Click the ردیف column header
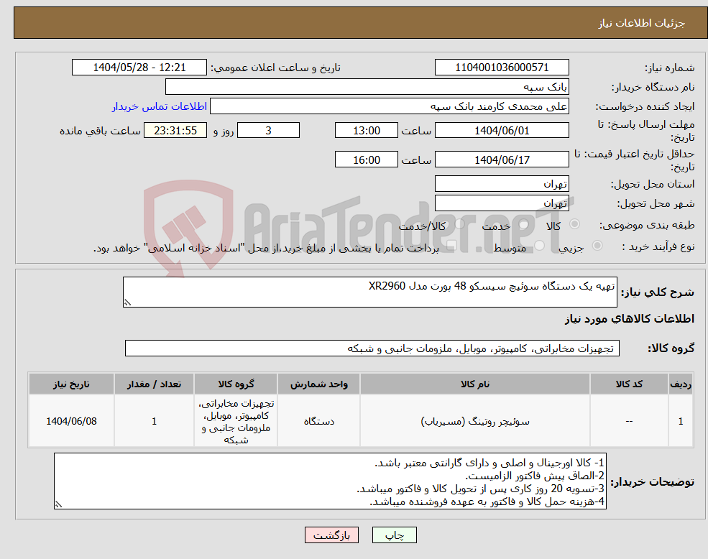Image resolution: width=708 pixels, height=559 pixels. (x=681, y=384)
